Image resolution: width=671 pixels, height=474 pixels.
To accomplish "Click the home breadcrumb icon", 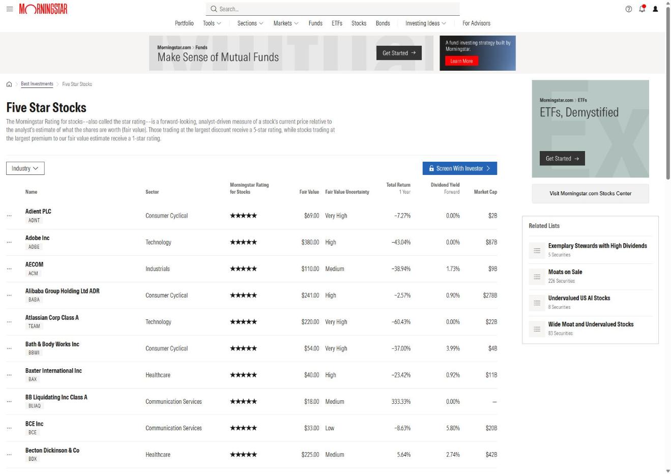I will click(9, 84).
